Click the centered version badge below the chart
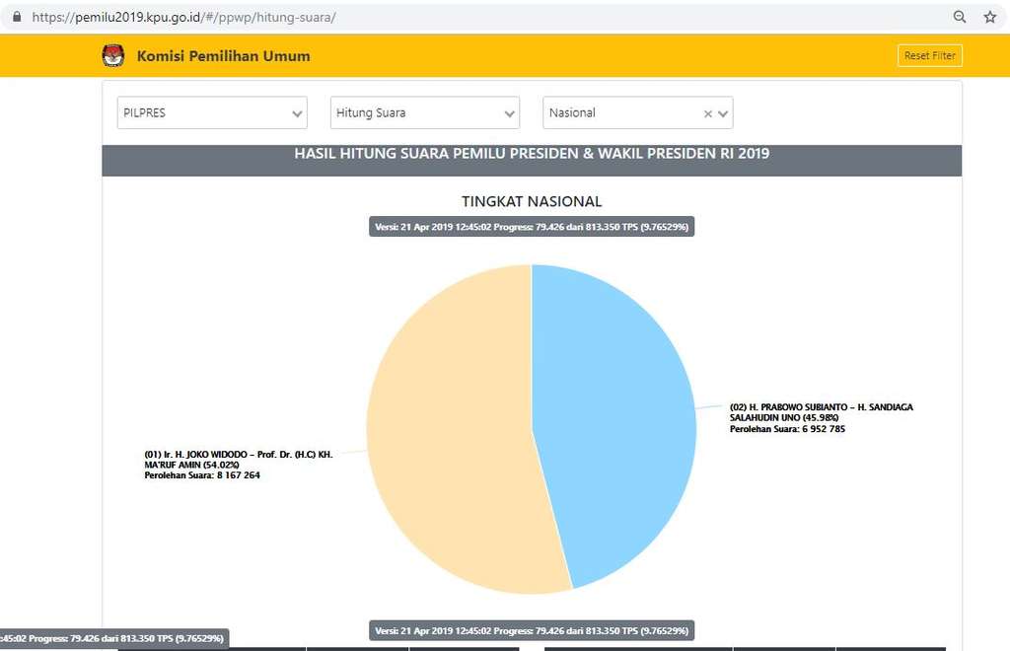Screen dimensions: 1010x651 pos(532,630)
